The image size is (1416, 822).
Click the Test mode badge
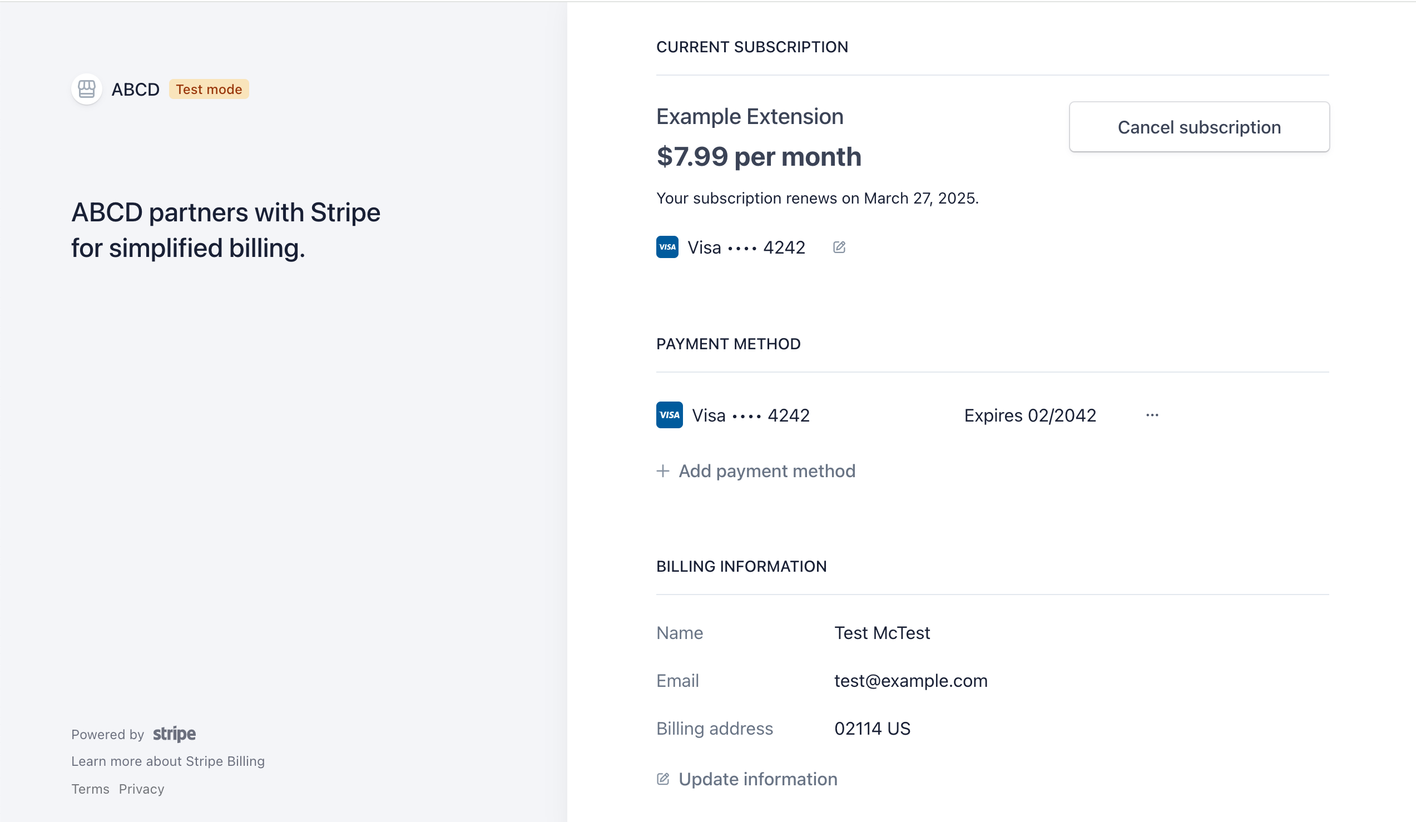[209, 89]
